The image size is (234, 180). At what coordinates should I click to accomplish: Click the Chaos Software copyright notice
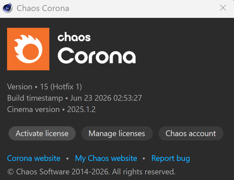point(91,171)
